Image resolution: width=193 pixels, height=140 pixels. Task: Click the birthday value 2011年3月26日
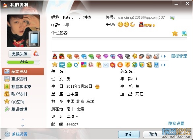[x=79, y=86]
